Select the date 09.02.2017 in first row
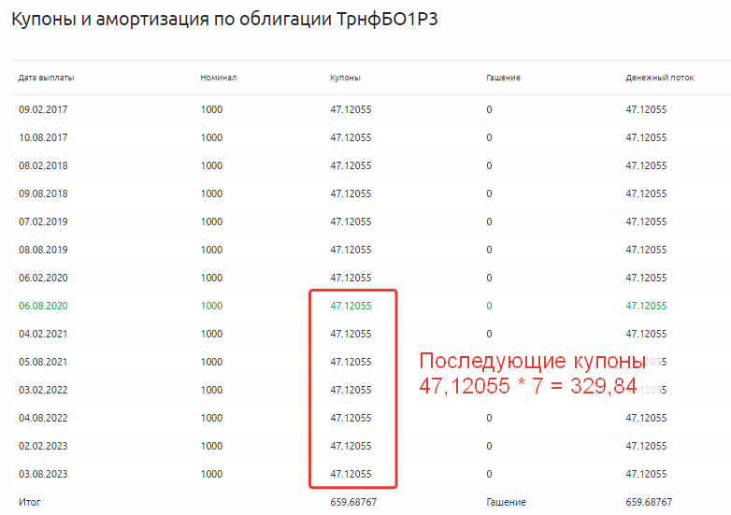Screen dimensions: 731x515 click(x=43, y=109)
